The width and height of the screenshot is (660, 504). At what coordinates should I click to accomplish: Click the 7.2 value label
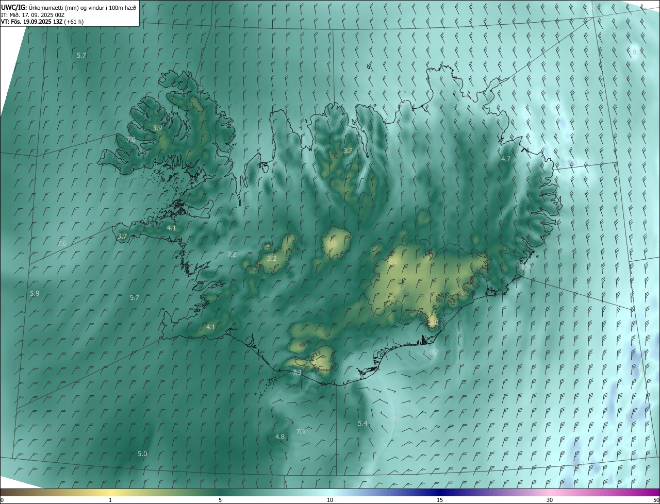point(232,255)
